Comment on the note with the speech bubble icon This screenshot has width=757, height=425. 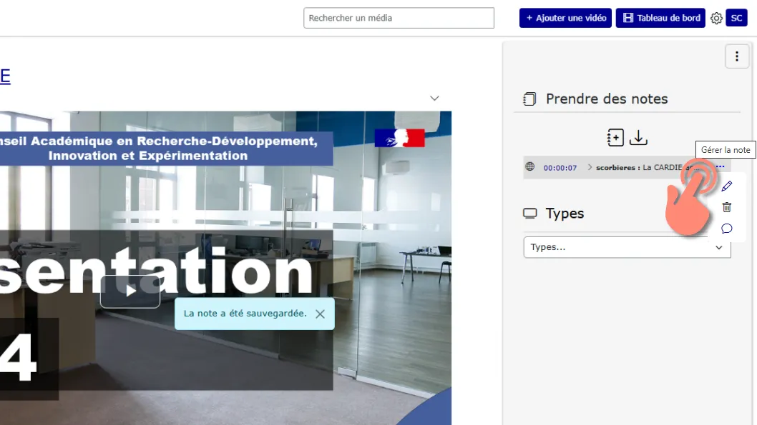click(726, 229)
